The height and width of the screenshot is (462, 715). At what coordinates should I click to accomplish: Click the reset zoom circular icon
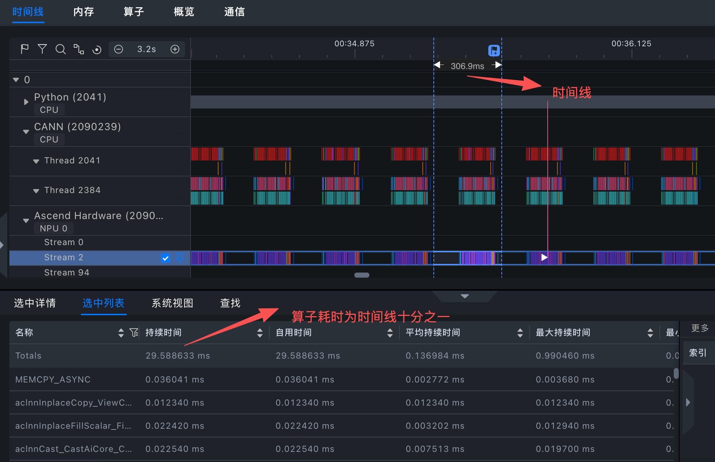[97, 50]
